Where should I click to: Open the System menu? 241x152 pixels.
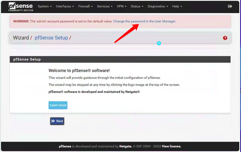pos(45,6)
